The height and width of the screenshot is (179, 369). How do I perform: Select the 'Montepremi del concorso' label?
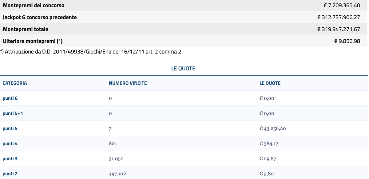34,6
